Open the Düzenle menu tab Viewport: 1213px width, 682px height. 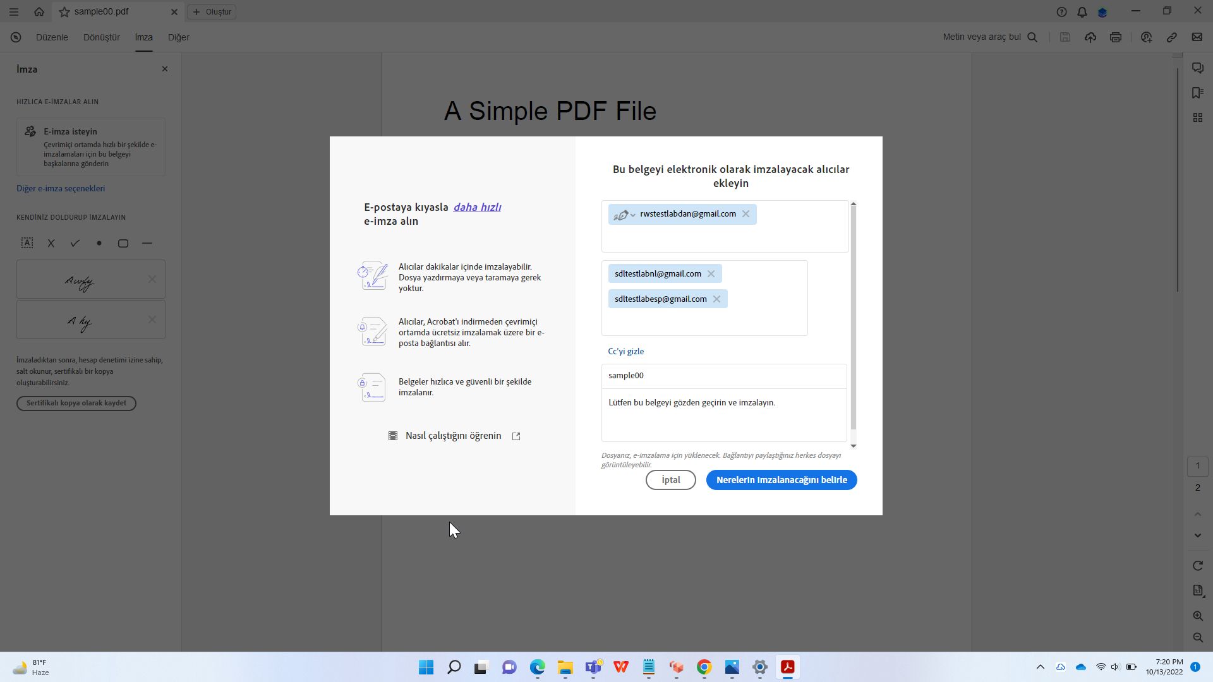pyautogui.click(x=52, y=37)
